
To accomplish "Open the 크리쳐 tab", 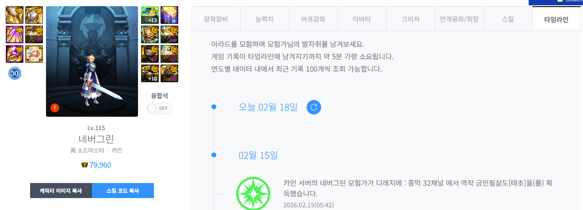I will click(410, 19).
